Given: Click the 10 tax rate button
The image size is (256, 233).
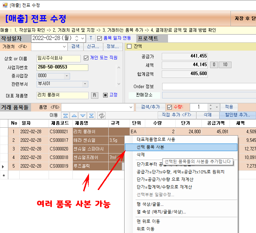Looking at the screenshot, I should click(225, 65).
